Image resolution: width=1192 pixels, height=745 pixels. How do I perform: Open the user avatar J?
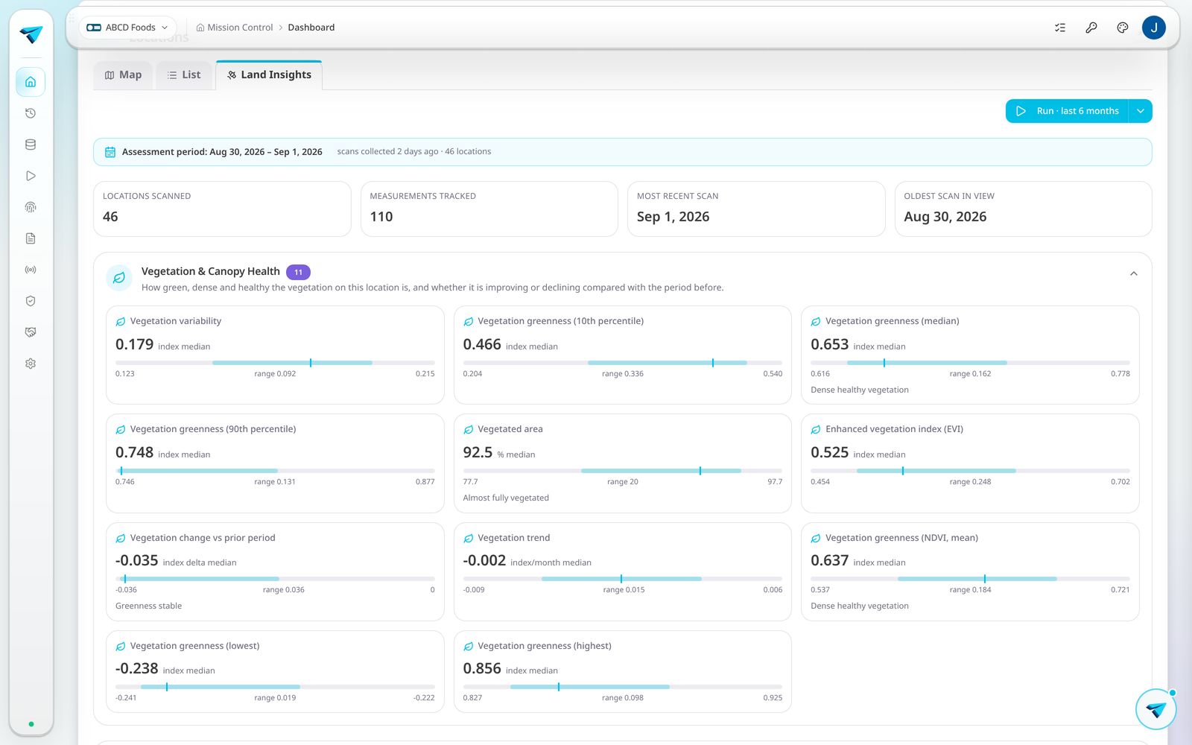[x=1154, y=28]
